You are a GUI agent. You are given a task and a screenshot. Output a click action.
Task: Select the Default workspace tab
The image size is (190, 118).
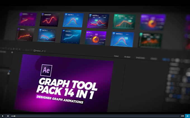tap(116, 56)
